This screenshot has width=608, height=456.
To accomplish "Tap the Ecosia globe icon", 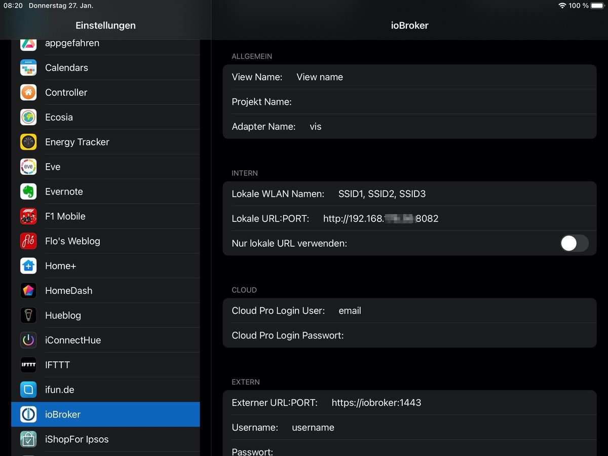I will pyautogui.click(x=28, y=117).
